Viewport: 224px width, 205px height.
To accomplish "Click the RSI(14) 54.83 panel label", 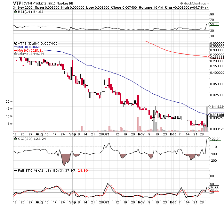I will click(x=31, y=12).
